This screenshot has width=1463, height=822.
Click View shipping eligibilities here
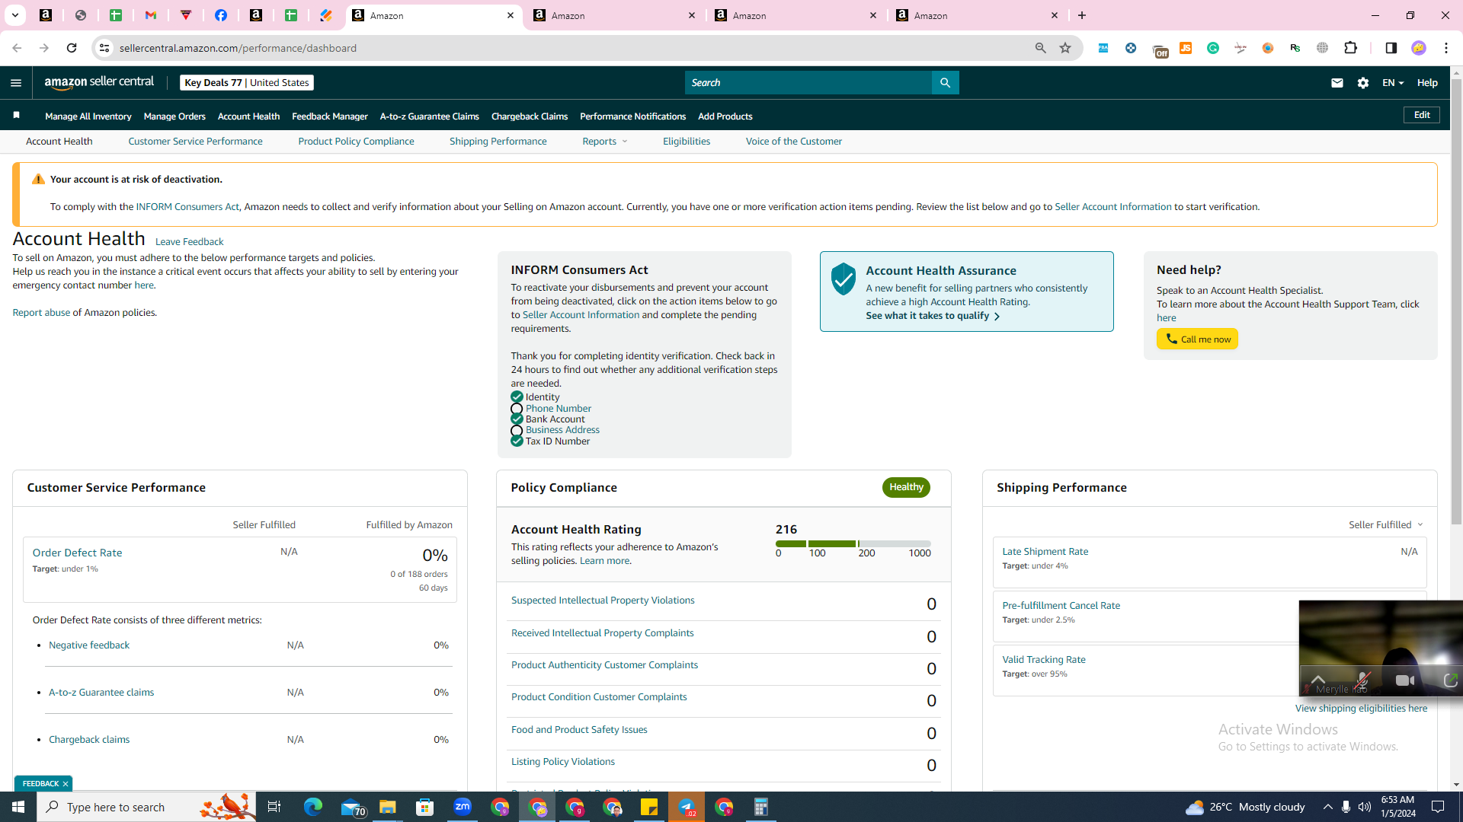[1361, 708]
